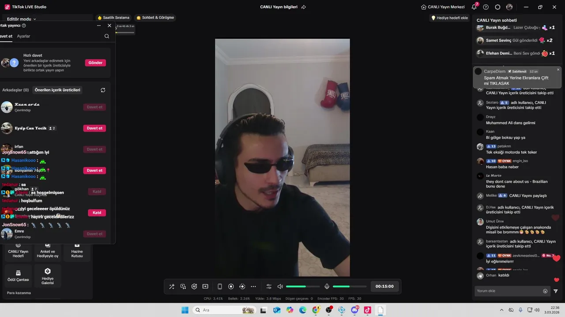Click the Gönder button for Hızlı davet
Image resolution: width=565 pixels, height=317 pixels.
click(x=95, y=63)
